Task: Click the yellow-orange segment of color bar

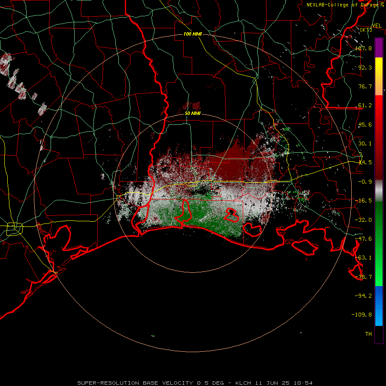Action: [x=379, y=76]
